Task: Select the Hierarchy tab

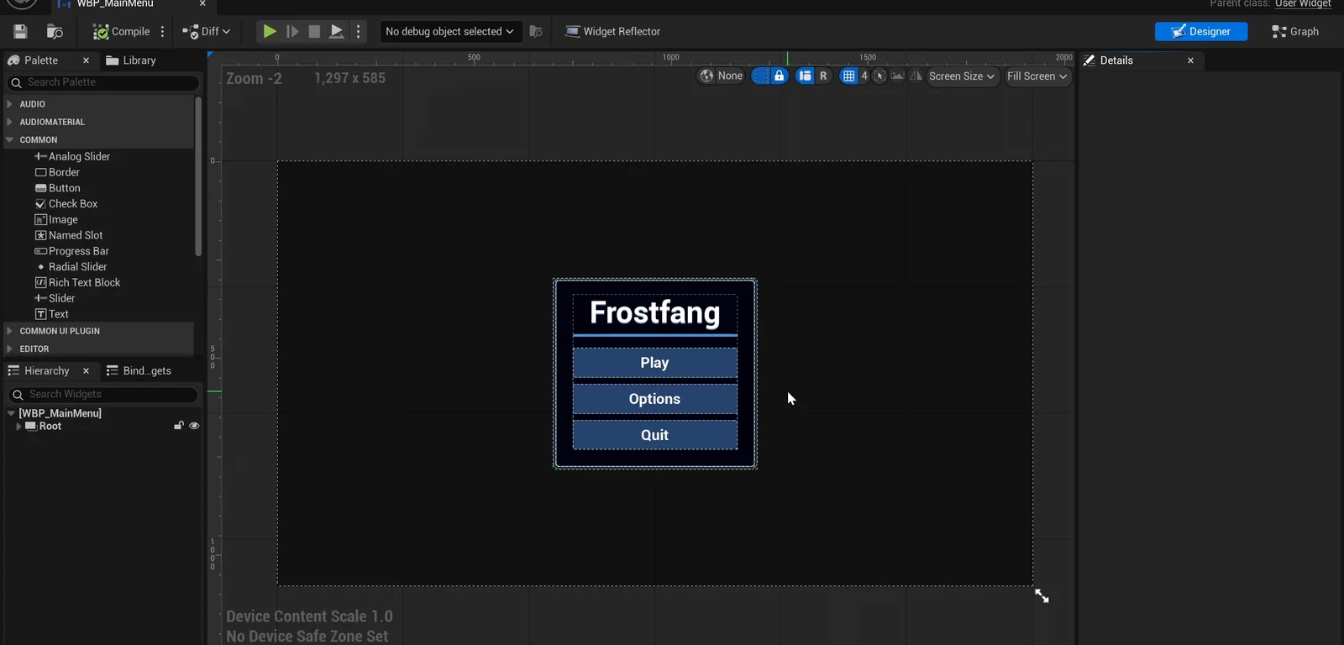Action: (x=39, y=371)
